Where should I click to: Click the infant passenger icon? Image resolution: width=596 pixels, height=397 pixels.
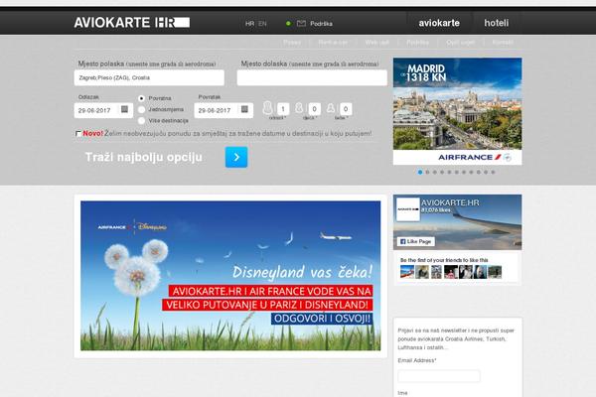coord(331,108)
